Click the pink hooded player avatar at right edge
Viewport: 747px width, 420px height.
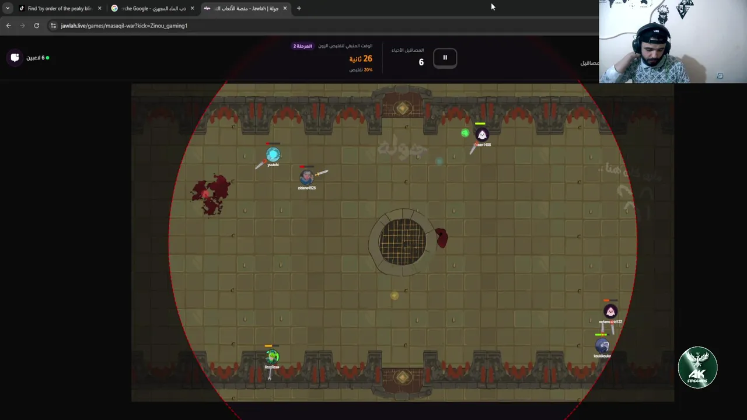point(610,311)
